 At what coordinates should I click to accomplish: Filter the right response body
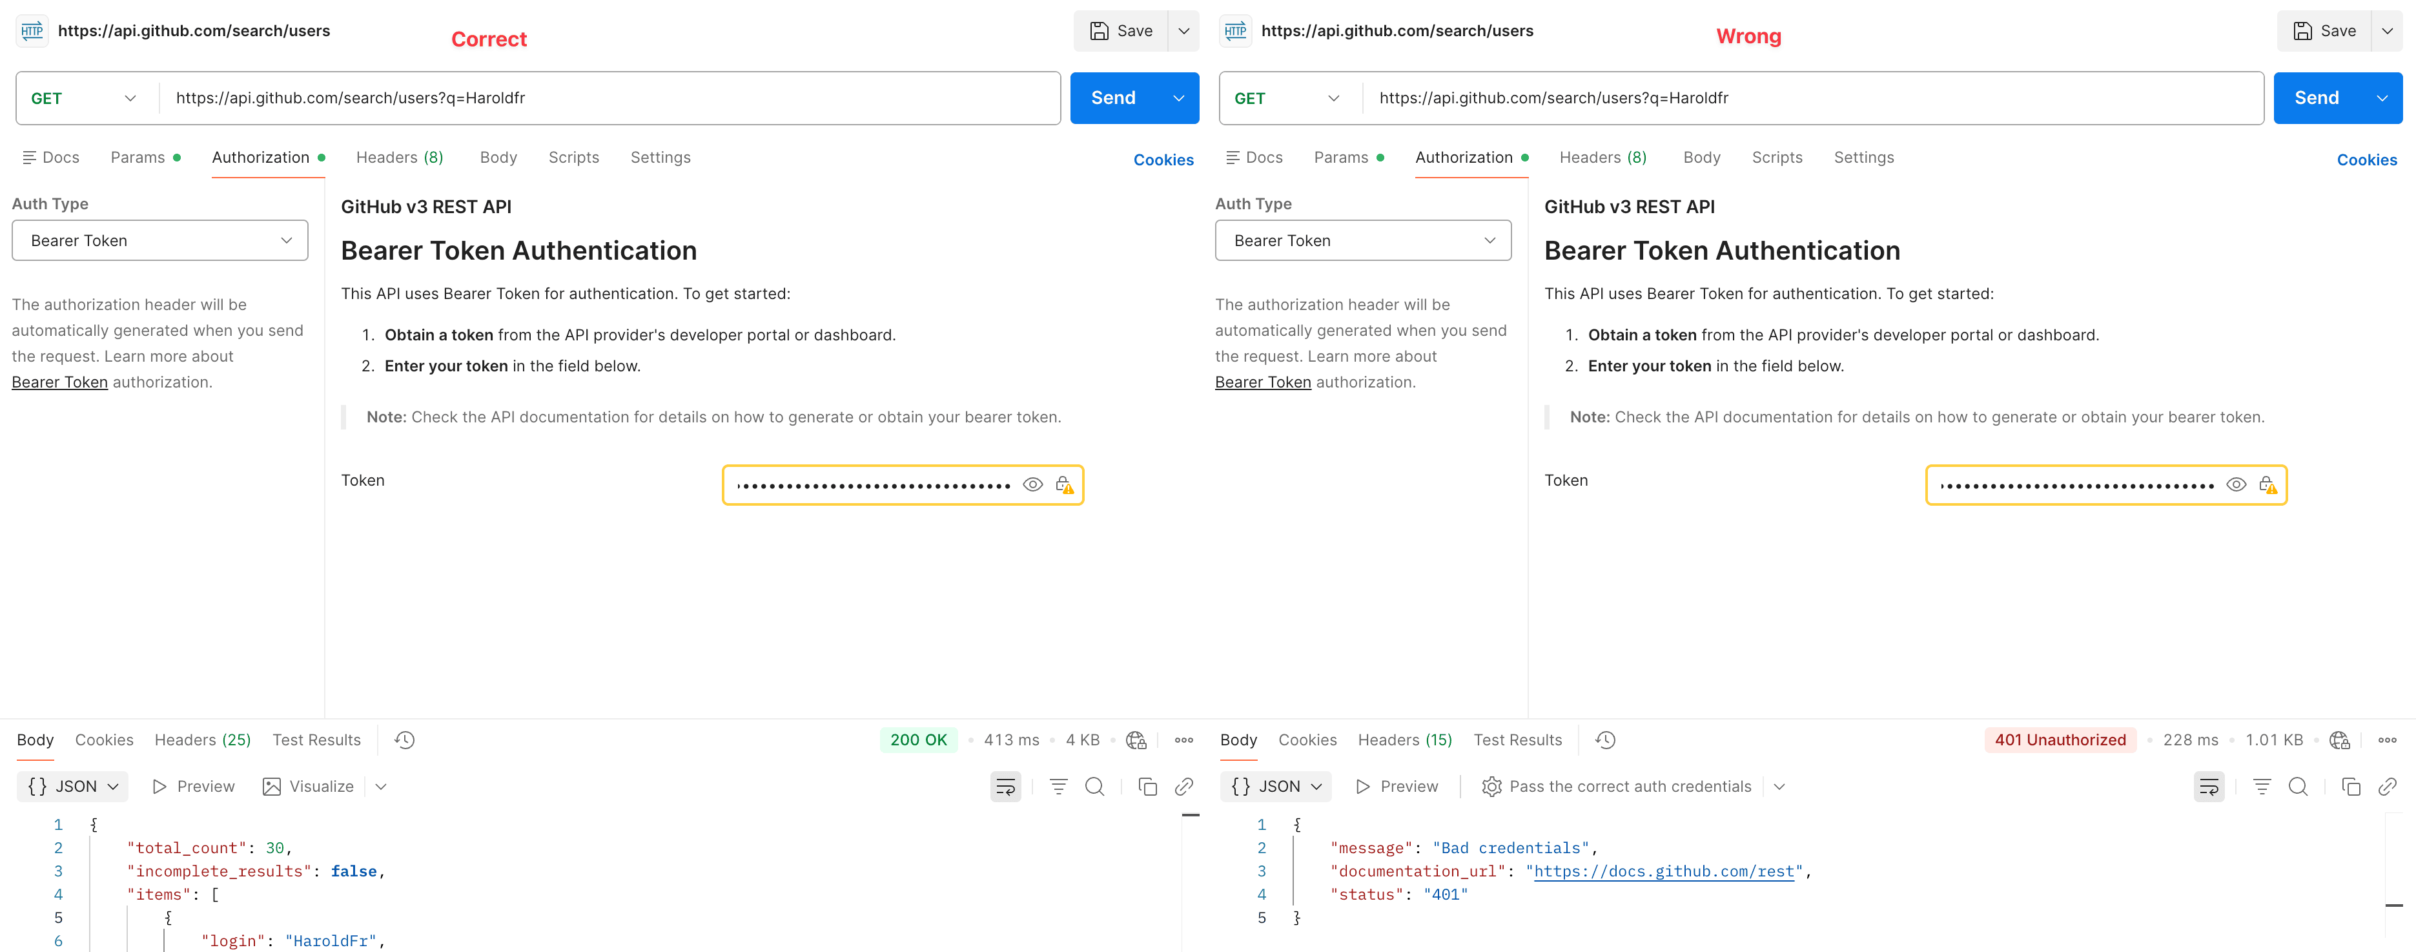(x=2261, y=787)
